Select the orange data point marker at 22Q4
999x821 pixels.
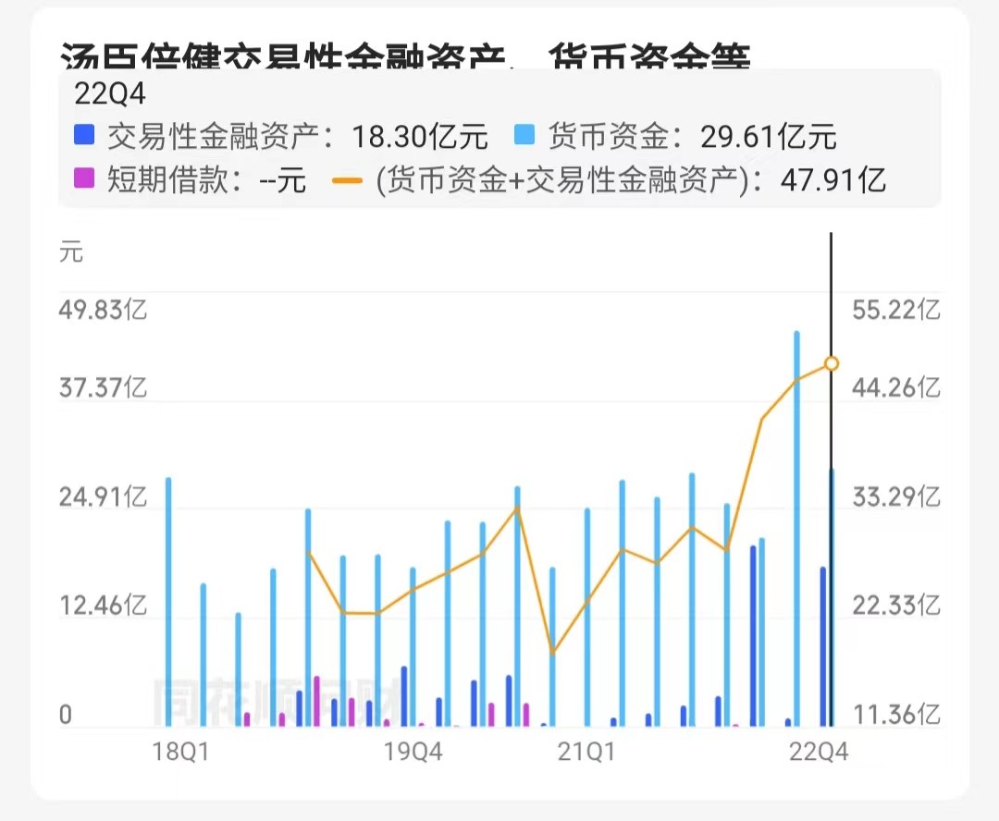[832, 363]
